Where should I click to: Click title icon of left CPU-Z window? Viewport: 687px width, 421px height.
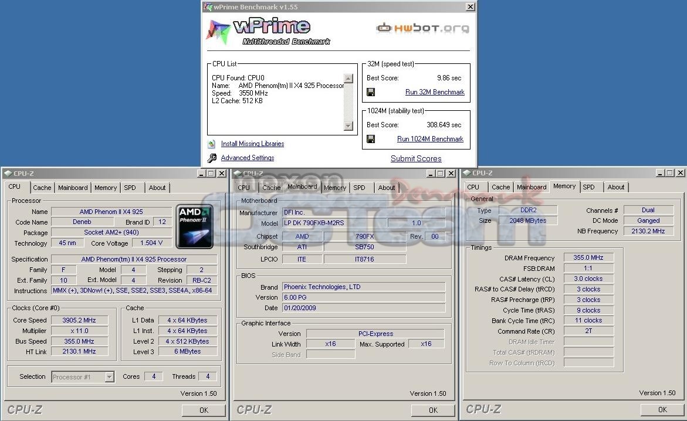[8, 174]
